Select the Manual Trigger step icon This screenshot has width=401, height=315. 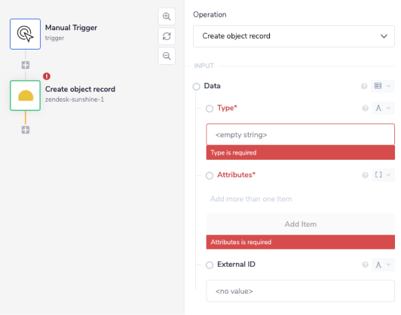pyautogui.click(x=25, y=33)
